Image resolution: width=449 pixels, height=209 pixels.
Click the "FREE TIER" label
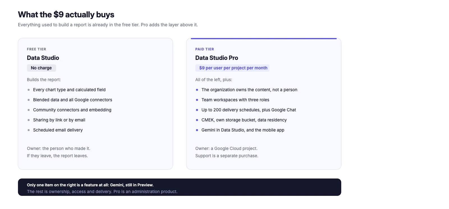36,49
